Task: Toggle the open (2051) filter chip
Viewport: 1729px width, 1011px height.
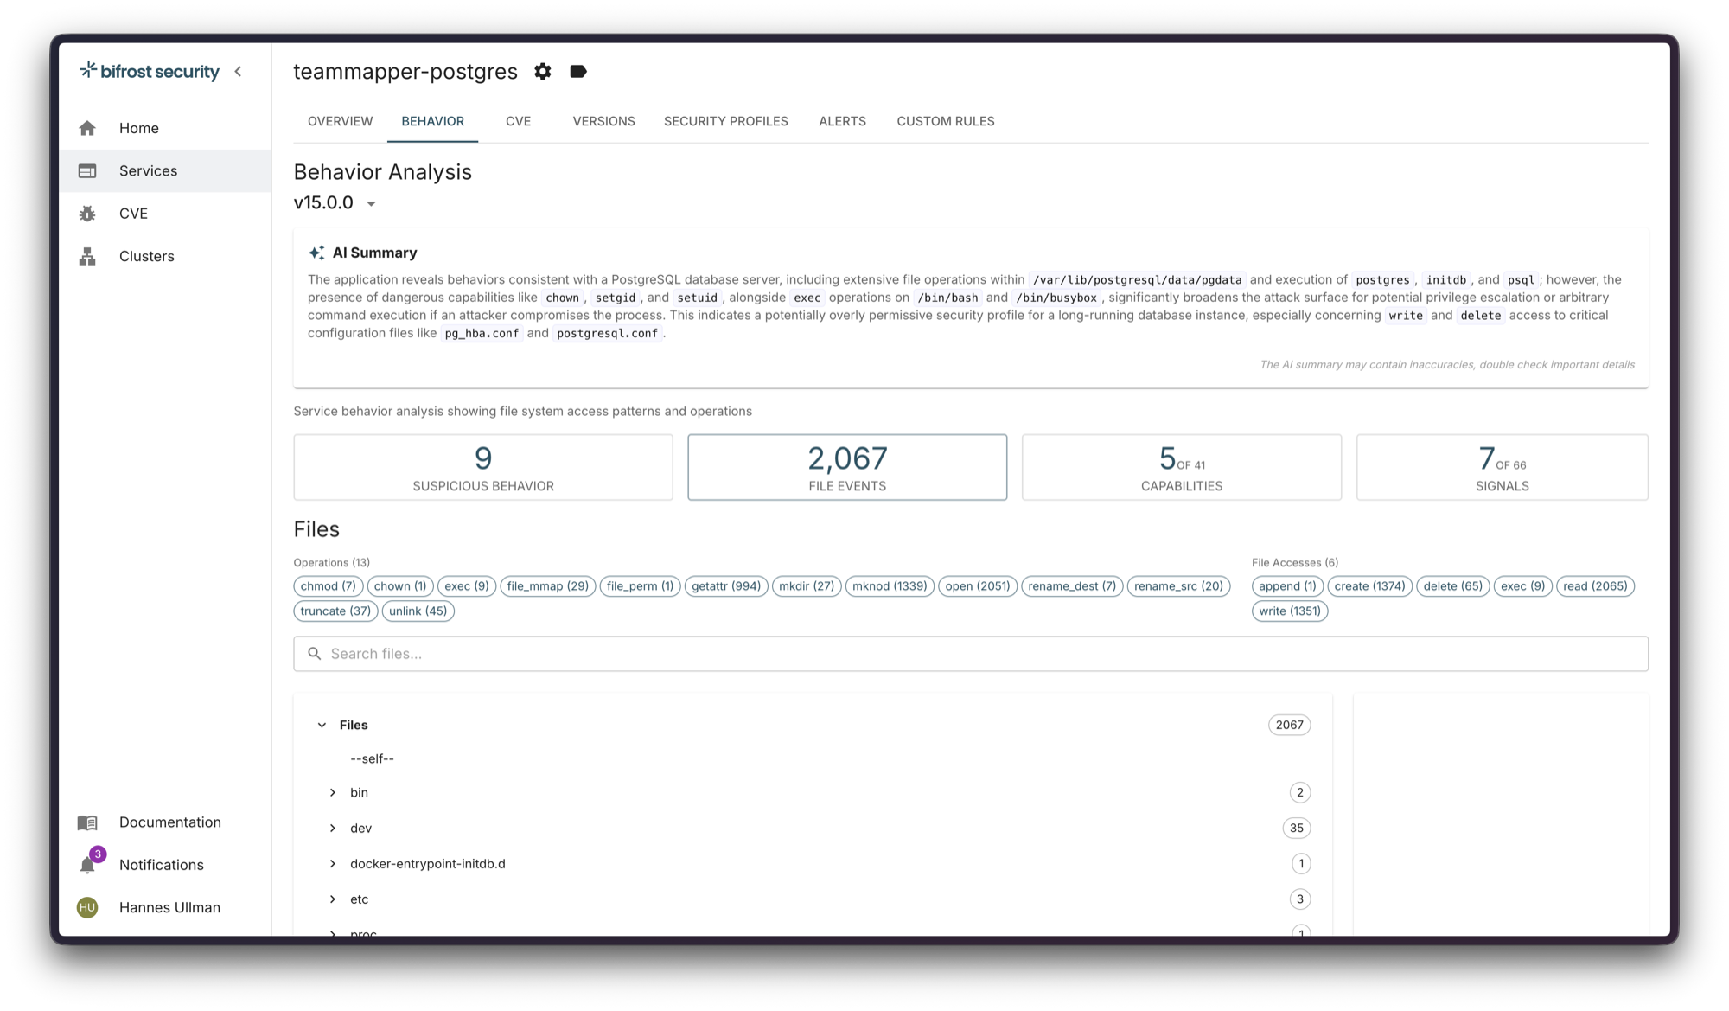Action: [x=978, y=586]
